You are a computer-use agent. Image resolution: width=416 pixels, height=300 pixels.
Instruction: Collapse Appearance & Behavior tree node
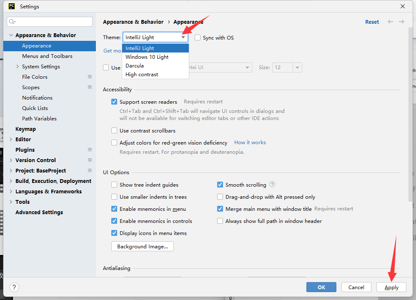point(11,35)
